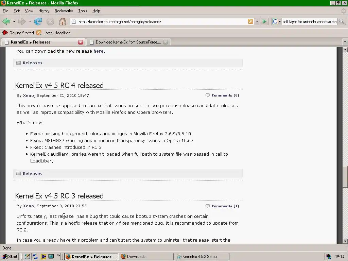Open the list all tabs dropdown

[345, 42]
